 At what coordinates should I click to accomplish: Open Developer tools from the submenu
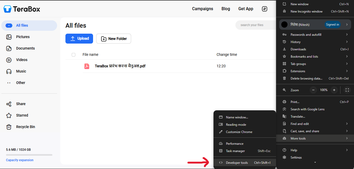(x=237, y=162)
